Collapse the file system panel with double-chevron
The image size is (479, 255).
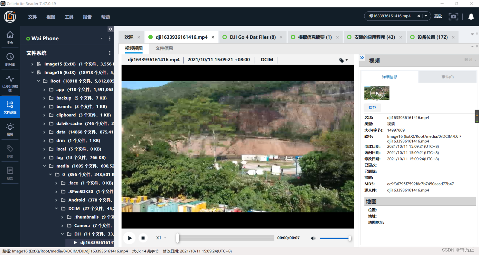[x=110, y=29]
